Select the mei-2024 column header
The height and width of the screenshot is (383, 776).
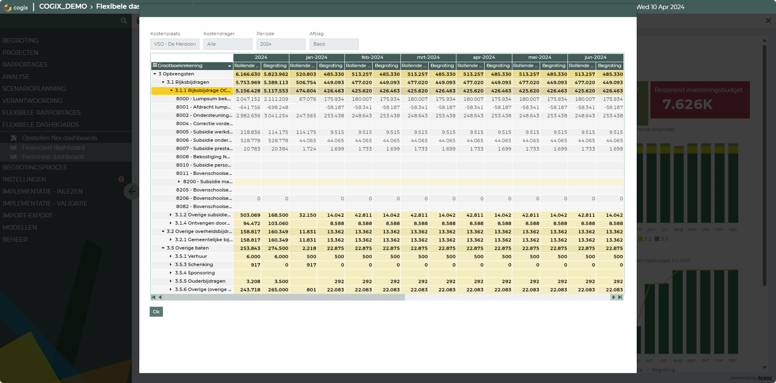pyautogui.click(x=540, y=57)
